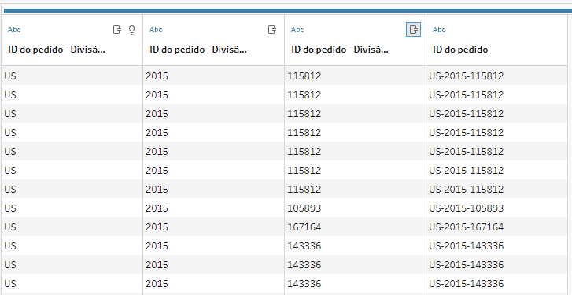Show changes icon in the US values column header
The height and width of the screenshot is (295, 572).
click(x=116, y=30)
